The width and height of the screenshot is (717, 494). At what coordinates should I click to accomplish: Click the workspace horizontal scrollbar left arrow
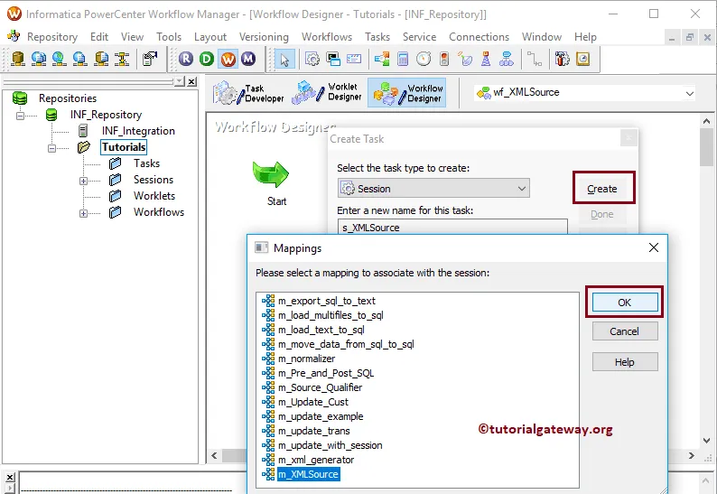214,455
